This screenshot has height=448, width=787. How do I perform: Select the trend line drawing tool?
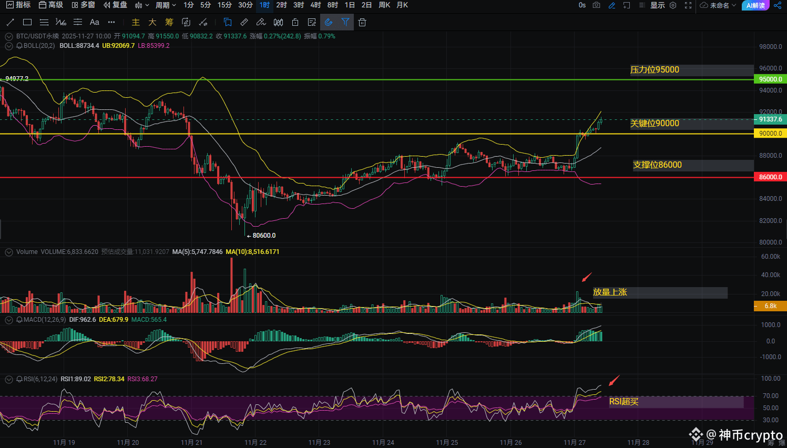tap(10, 22)
